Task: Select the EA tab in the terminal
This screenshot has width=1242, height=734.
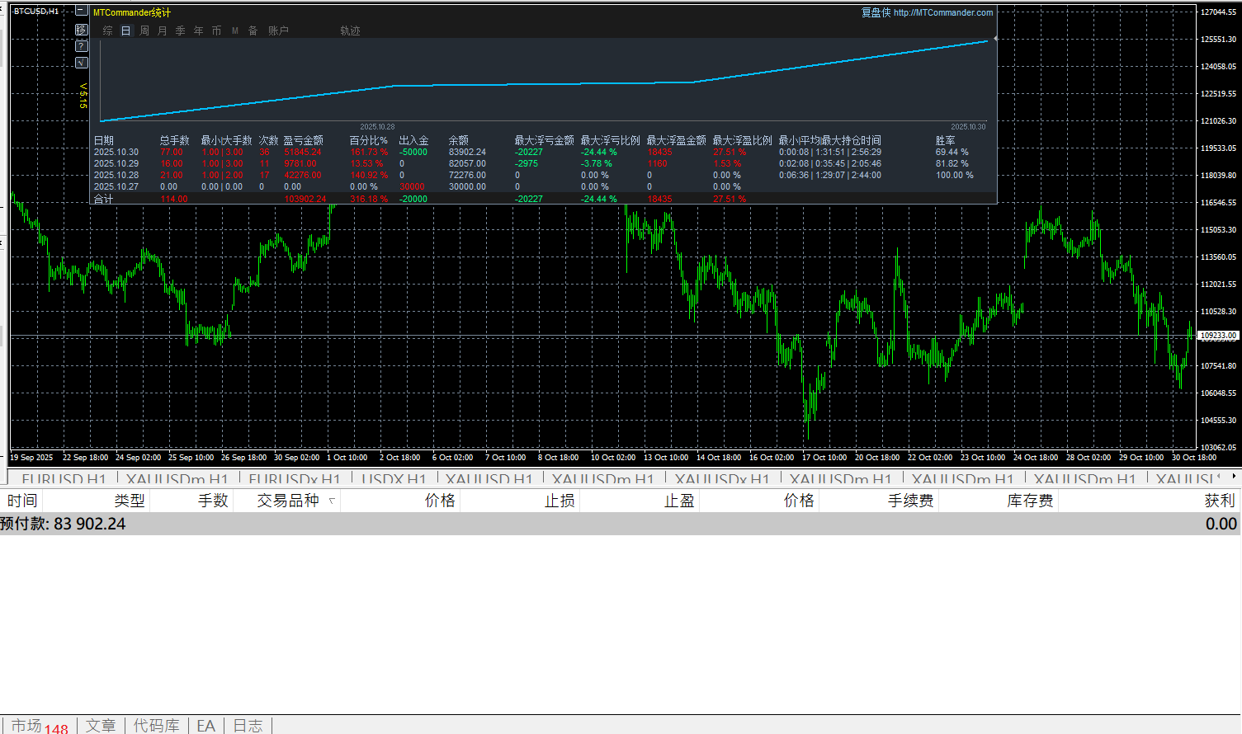Action: click(x=206, y=726)
